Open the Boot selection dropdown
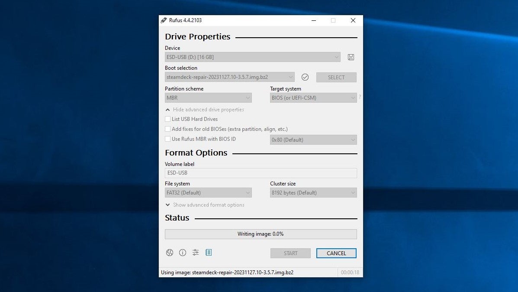The image size is (518, 292). [x=229, y=77]
